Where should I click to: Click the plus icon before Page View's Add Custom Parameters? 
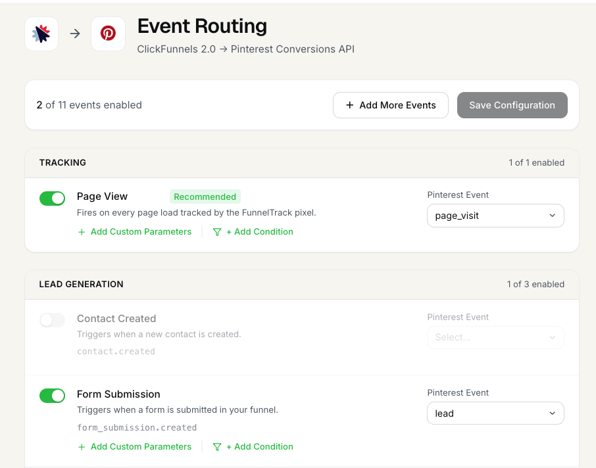(82, 232)
